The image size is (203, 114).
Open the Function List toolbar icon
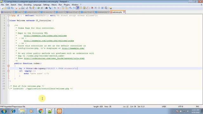(88, 8)
